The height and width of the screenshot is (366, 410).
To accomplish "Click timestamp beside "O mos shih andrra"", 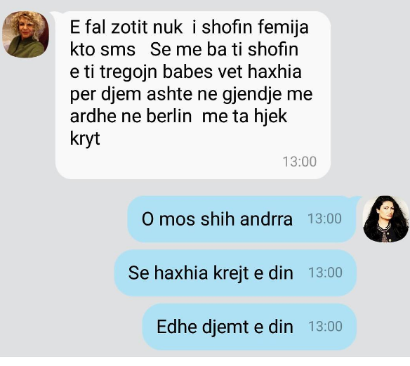I will [x=324, y=218].
